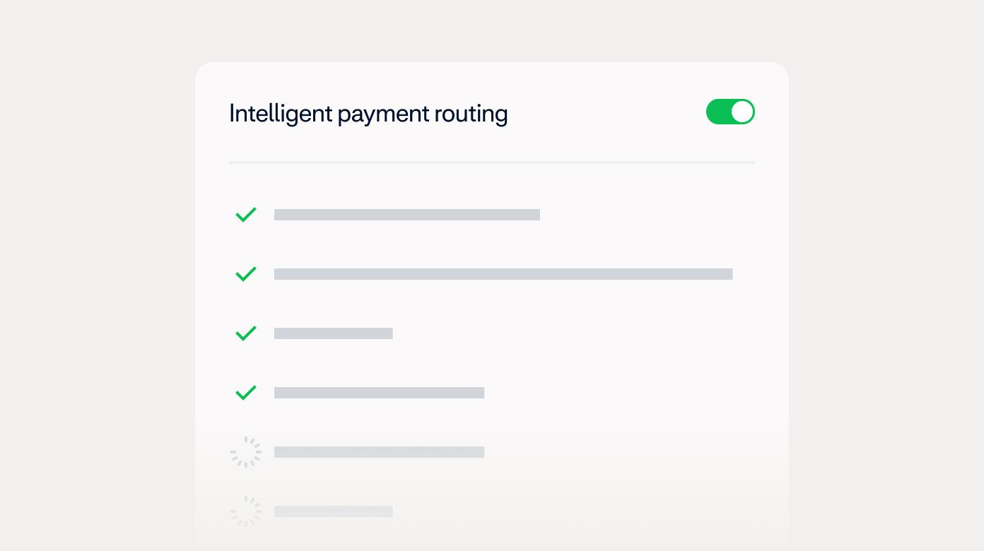Click the green track of the toggle switch
This screenshot has height=551, width=984.
717,112
